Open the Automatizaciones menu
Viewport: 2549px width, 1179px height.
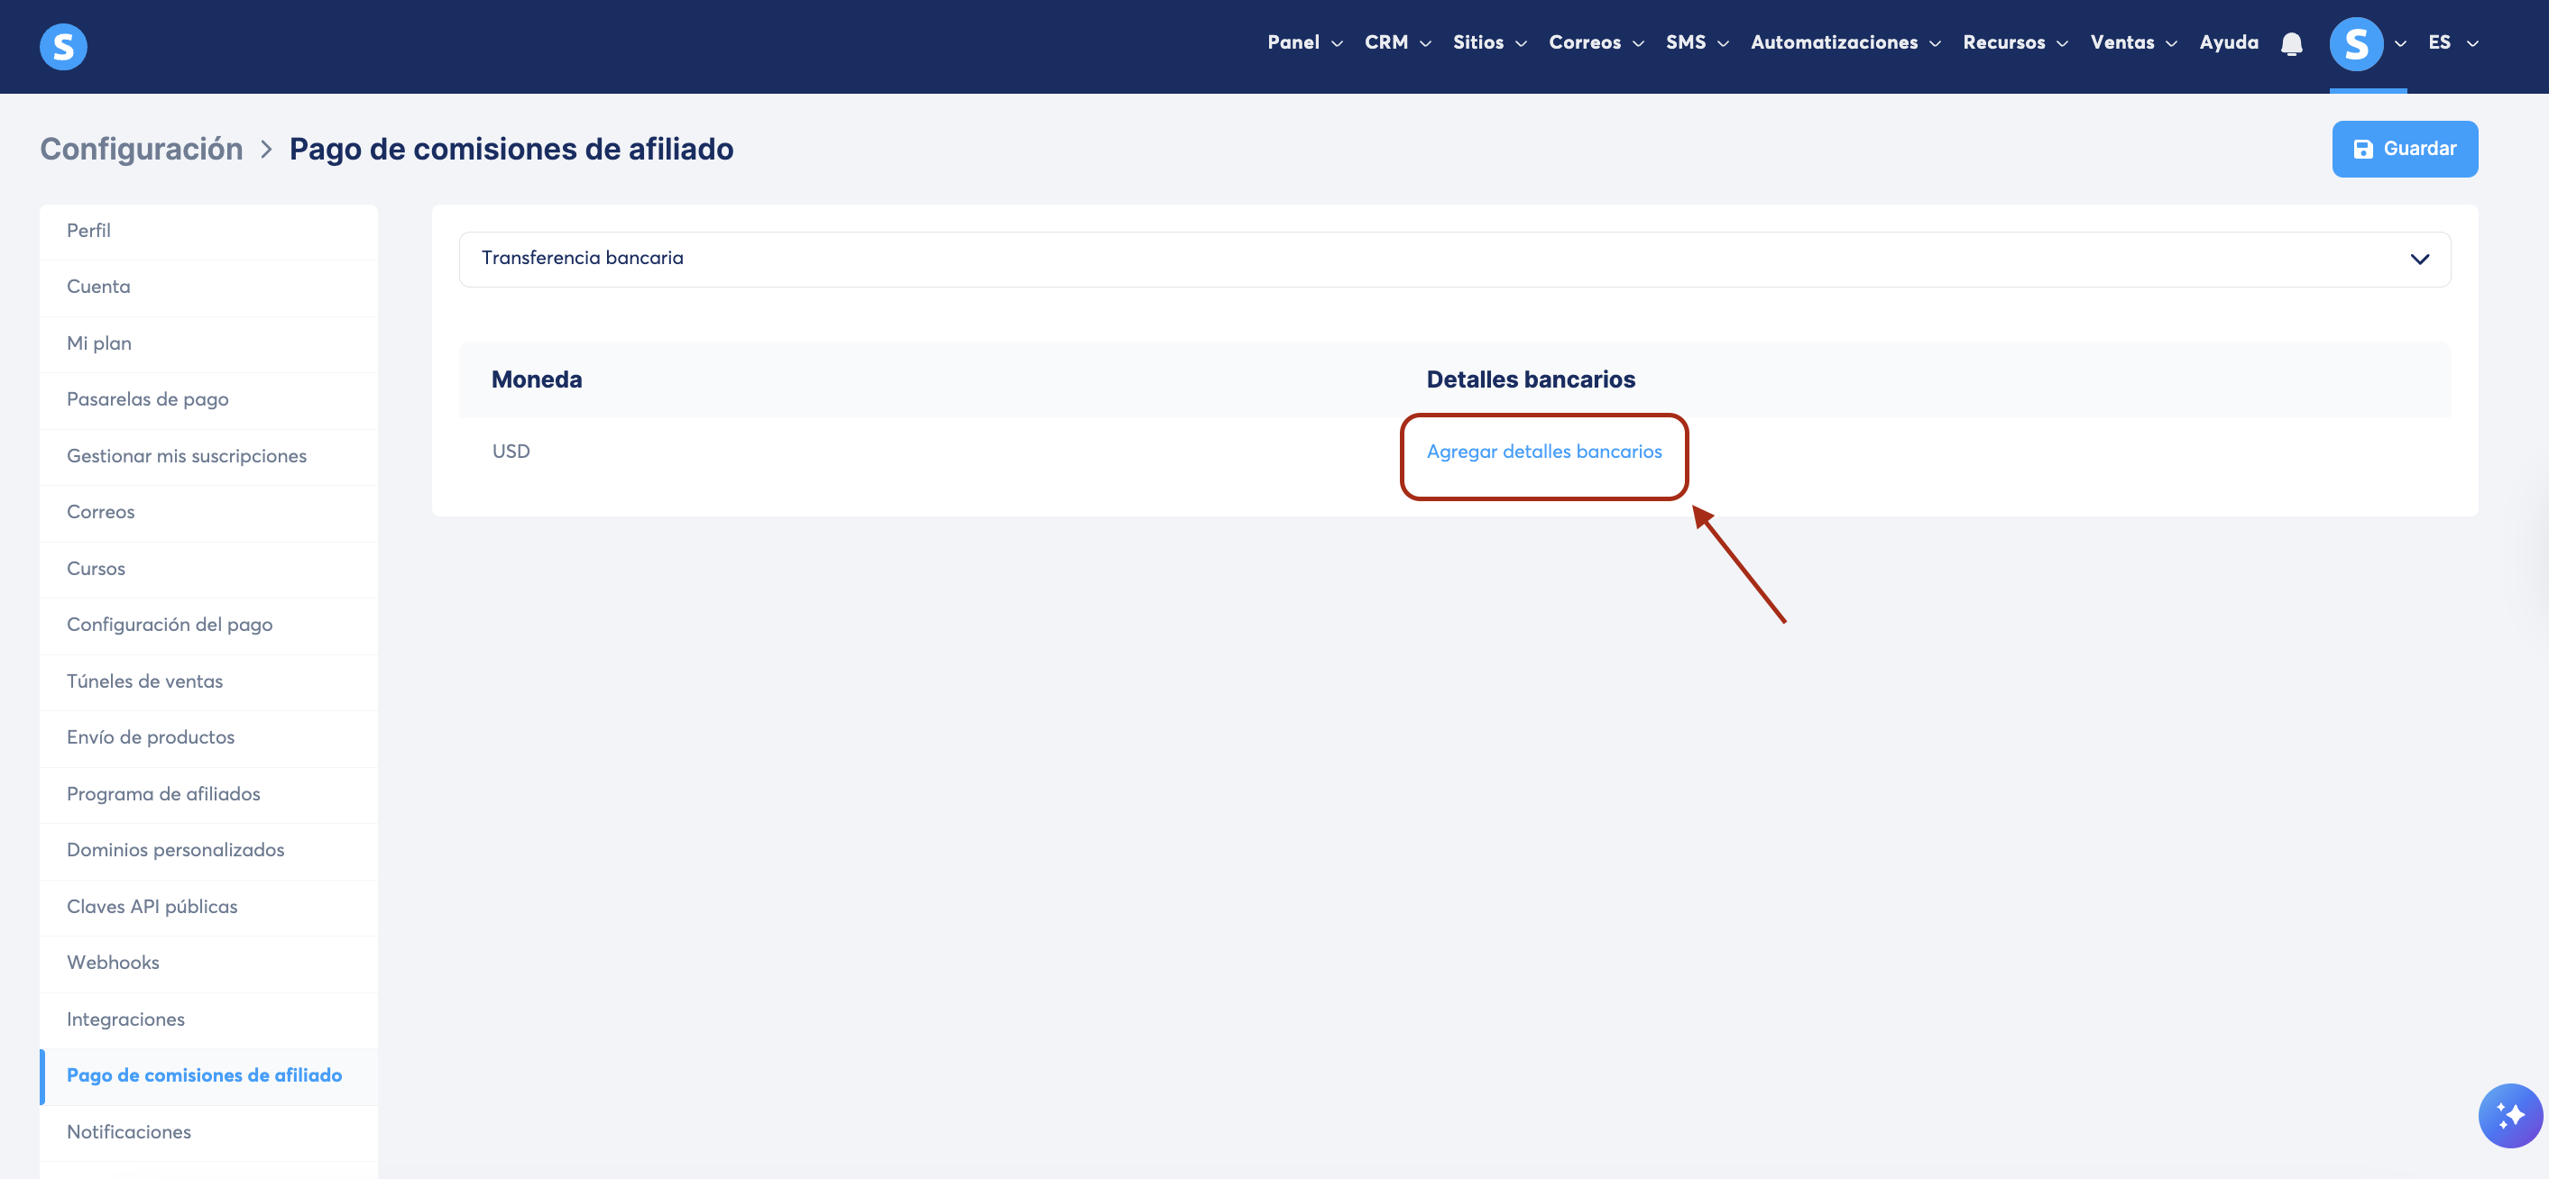pos(1845,42)
